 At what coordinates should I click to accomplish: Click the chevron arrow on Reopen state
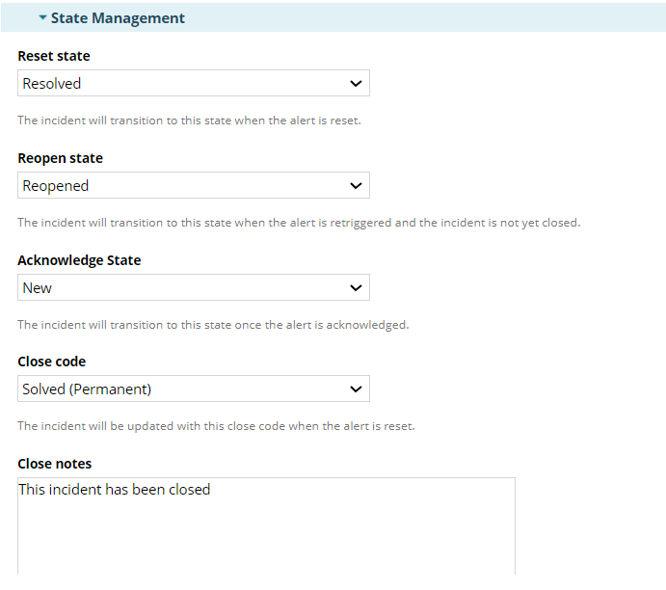click(356, 186)
